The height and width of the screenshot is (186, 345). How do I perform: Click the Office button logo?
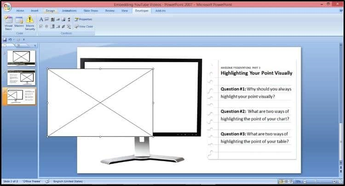(7, 6)
